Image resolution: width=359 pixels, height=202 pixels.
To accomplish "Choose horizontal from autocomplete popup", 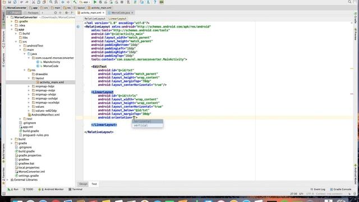I will pyautogui.click(x=148, y=121).
